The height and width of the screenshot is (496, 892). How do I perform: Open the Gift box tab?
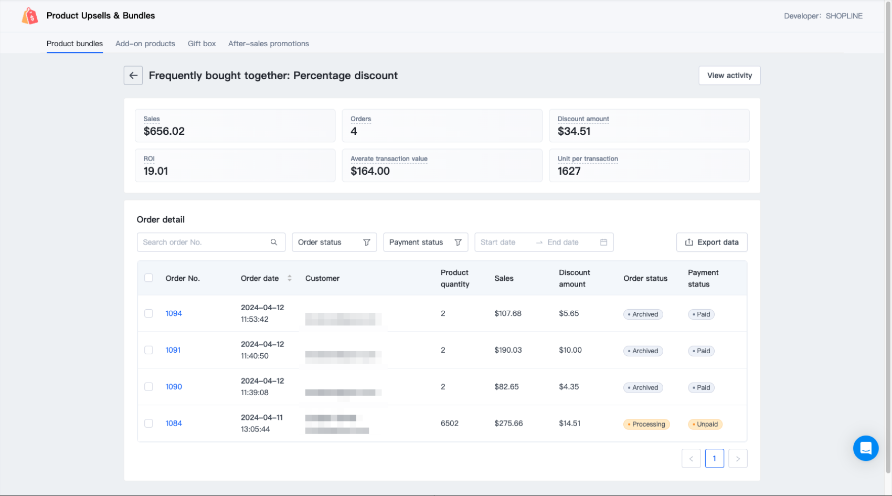tap(201, 44)
